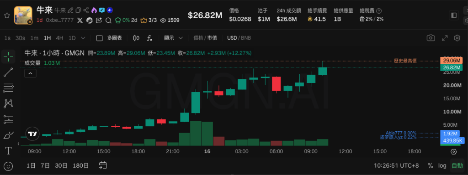Take chart snapshot with camera icon

click(431, 38)
